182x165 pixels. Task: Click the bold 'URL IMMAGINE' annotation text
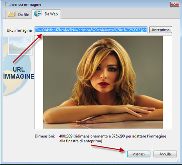click(19, 73)
